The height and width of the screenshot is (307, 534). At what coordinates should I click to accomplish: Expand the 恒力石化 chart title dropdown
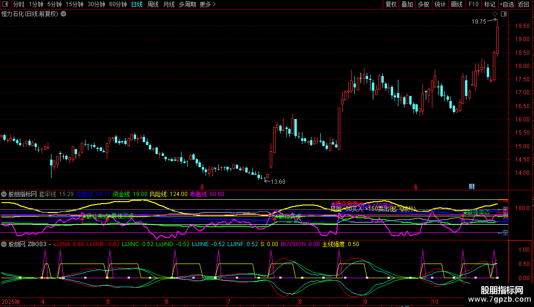tap(63, 14)
